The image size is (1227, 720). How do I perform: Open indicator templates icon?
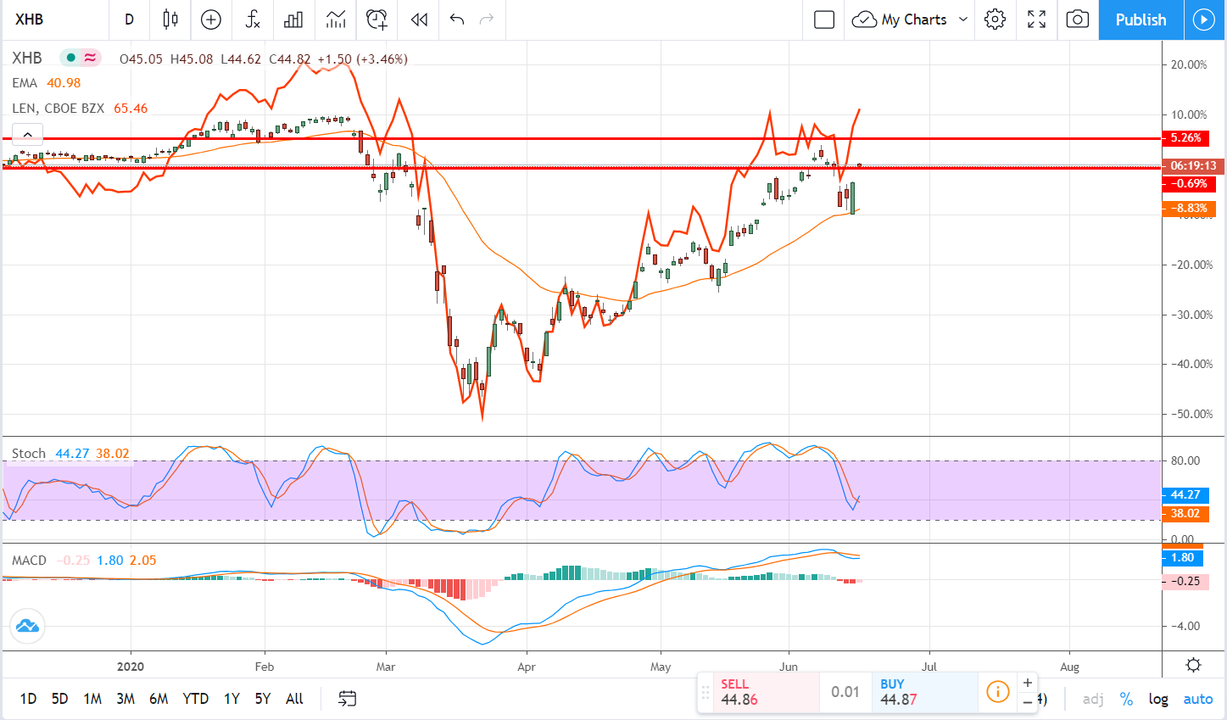click(x=336, y=20)
